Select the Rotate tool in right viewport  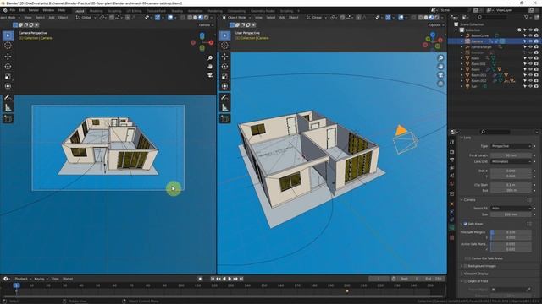click(224, 66)
